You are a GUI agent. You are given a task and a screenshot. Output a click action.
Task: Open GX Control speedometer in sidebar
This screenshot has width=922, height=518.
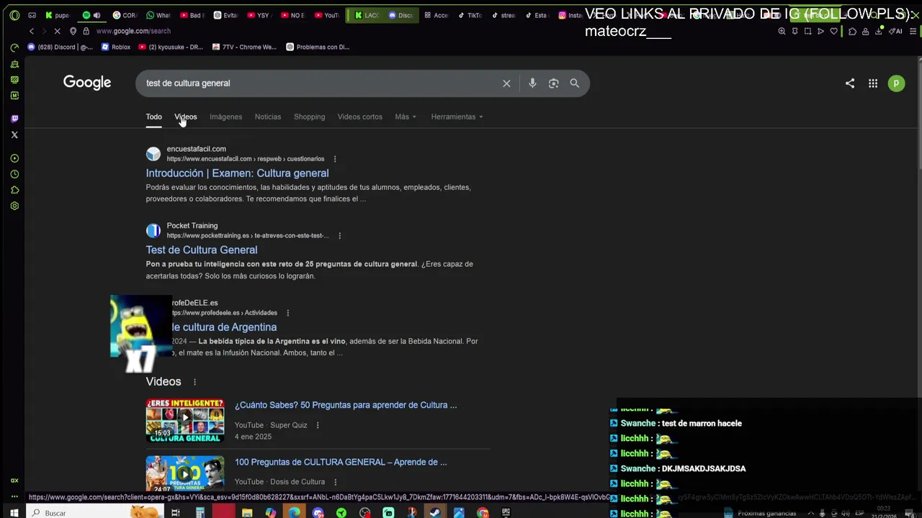(14, 47)
